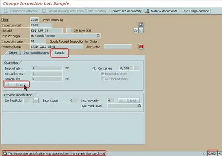Click the DynModRule display glasses icon

[x=36, y=101]
